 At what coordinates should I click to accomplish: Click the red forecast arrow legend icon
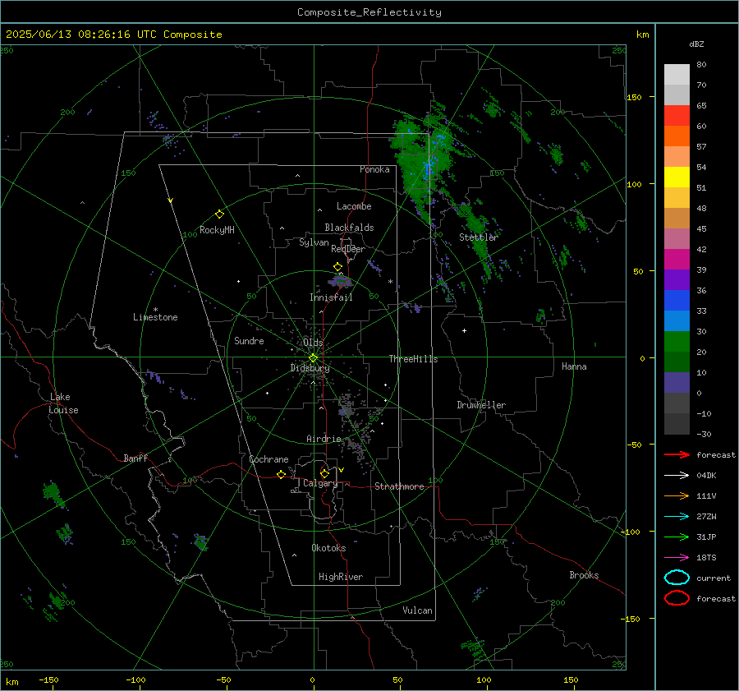(677, 454)
